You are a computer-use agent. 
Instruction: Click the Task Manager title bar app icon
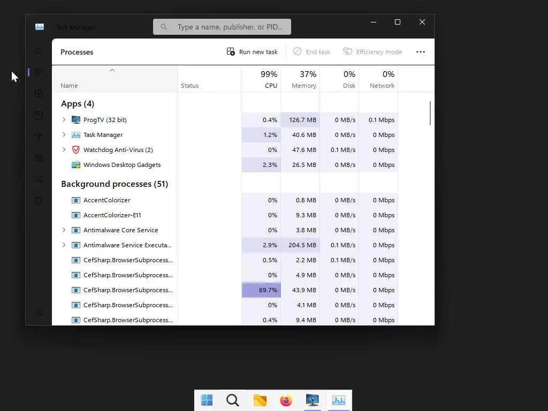click(x=40, y=27)
